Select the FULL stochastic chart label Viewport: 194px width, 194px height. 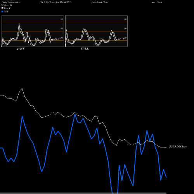(85, 49)
